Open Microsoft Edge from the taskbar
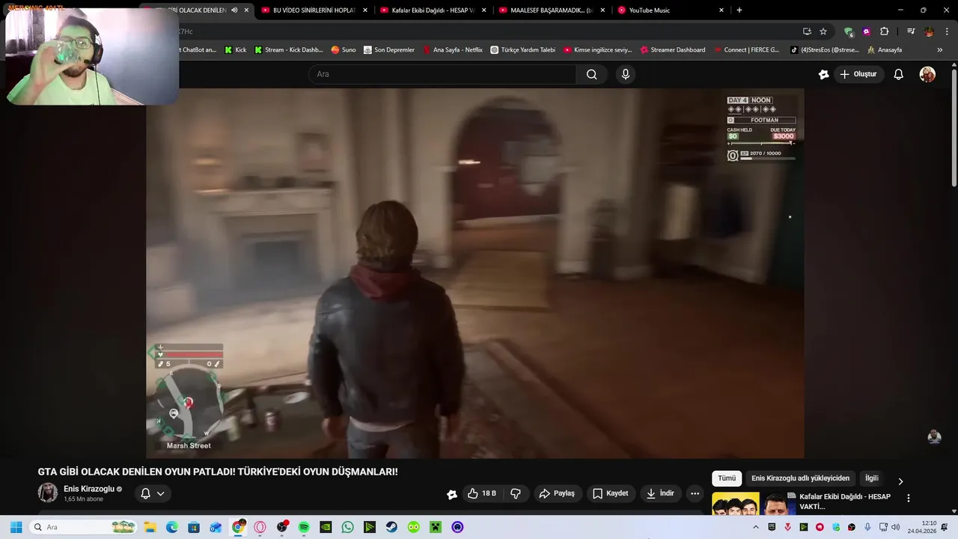 [x=172, y=527]
